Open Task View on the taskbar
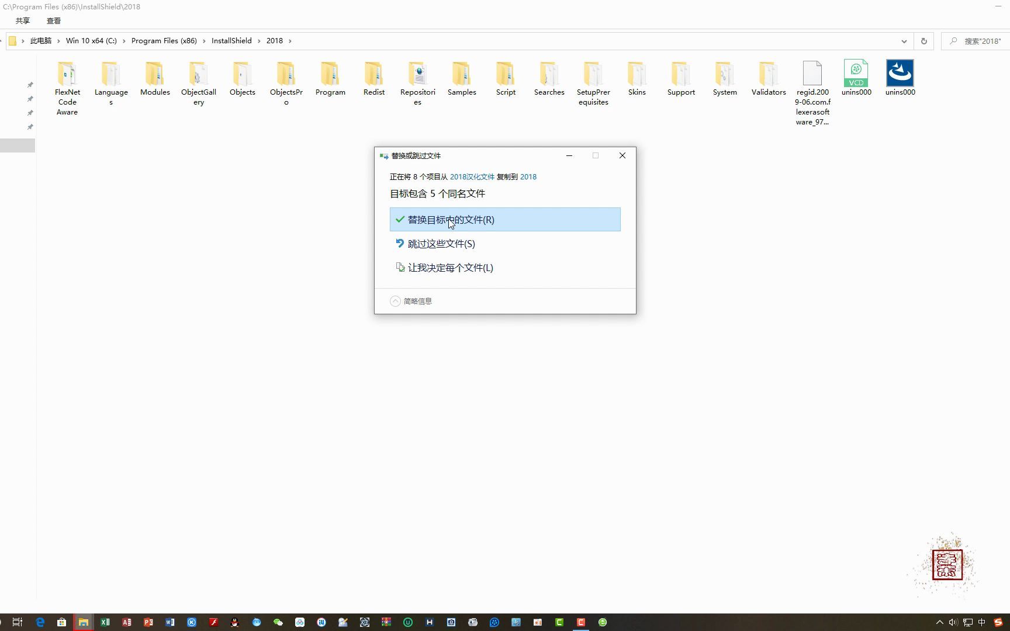The height and width of the screenshot is (631, 1010). [18, 622]
